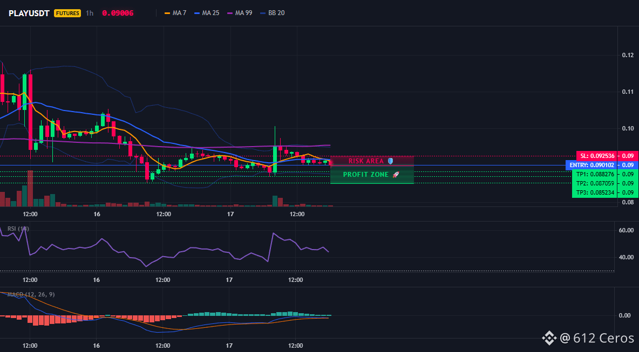The height and width of the screenshot is (352, 639).
Task: Toggle the MA 25 legend indicator
Action: click(207, 13)
